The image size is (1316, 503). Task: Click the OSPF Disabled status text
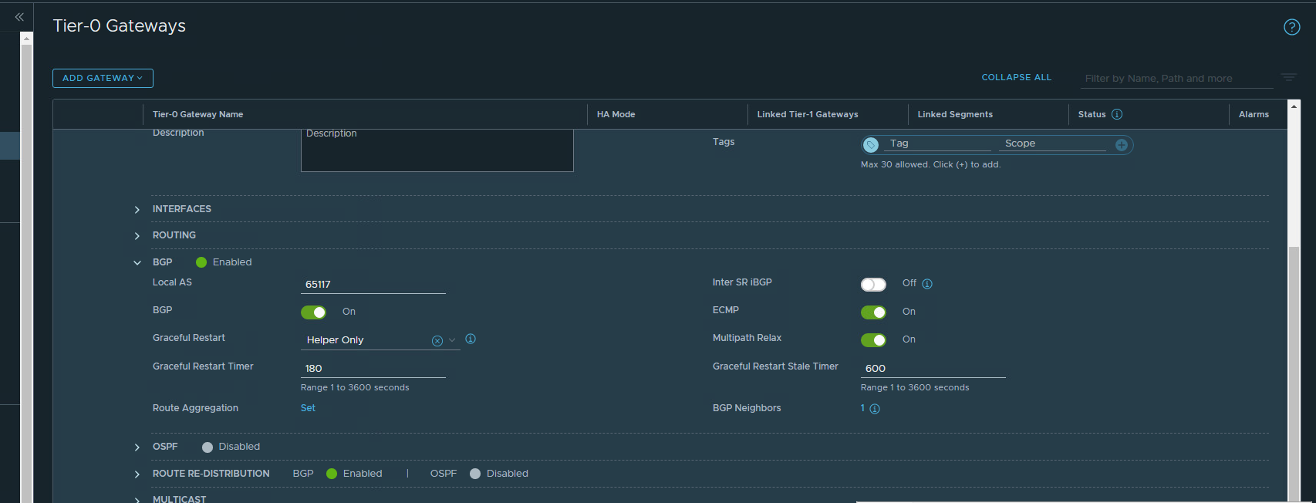pos(239,447)
